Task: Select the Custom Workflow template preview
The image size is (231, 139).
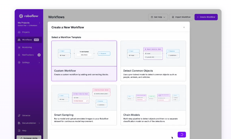Action: (84, 53)
